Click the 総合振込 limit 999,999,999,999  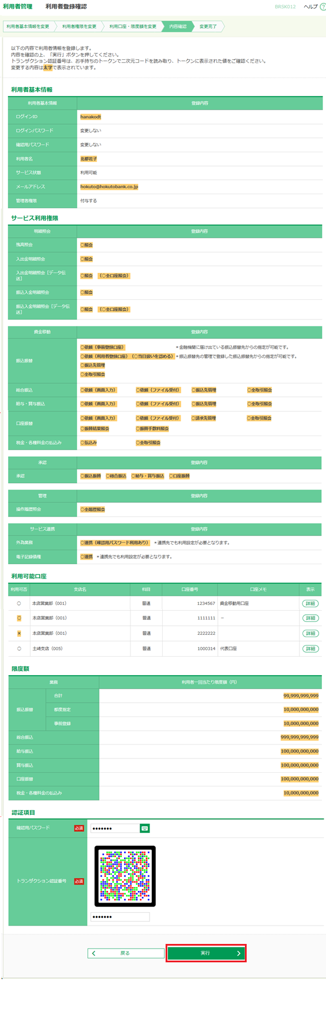tap(300, 737)
